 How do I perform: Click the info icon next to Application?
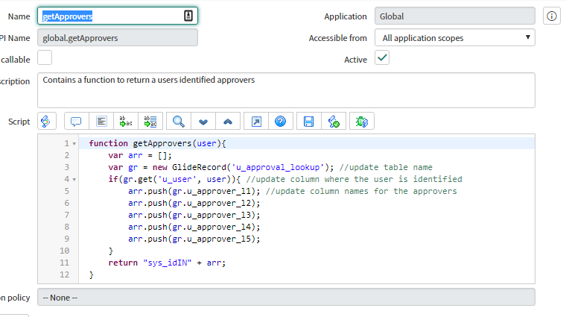point(552,16)
